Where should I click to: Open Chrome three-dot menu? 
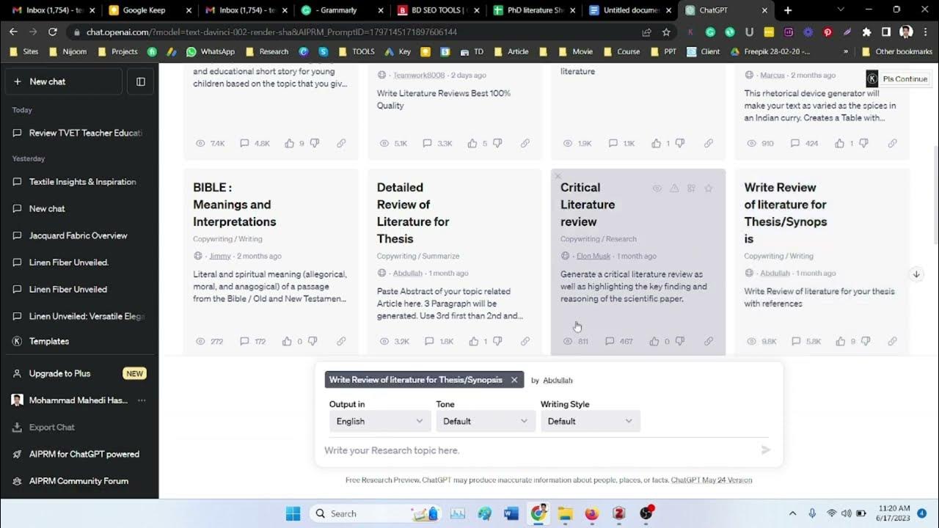(926, 32)
